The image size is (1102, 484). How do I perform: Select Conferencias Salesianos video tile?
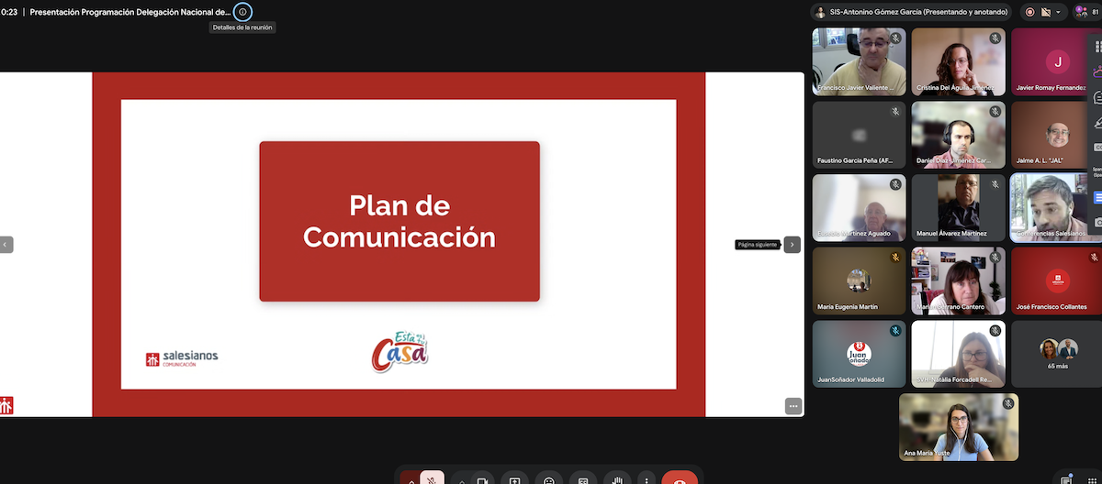point(1049,207)
